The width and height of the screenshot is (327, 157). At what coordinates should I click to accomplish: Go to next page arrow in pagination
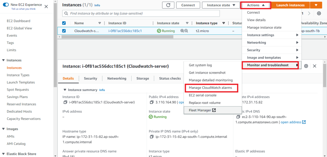click(309, 13)
